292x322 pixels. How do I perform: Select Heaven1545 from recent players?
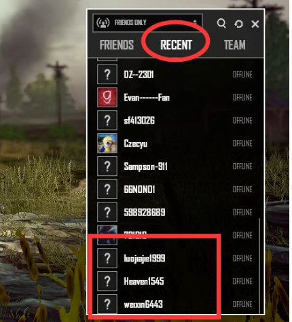(x=175, y=281)
